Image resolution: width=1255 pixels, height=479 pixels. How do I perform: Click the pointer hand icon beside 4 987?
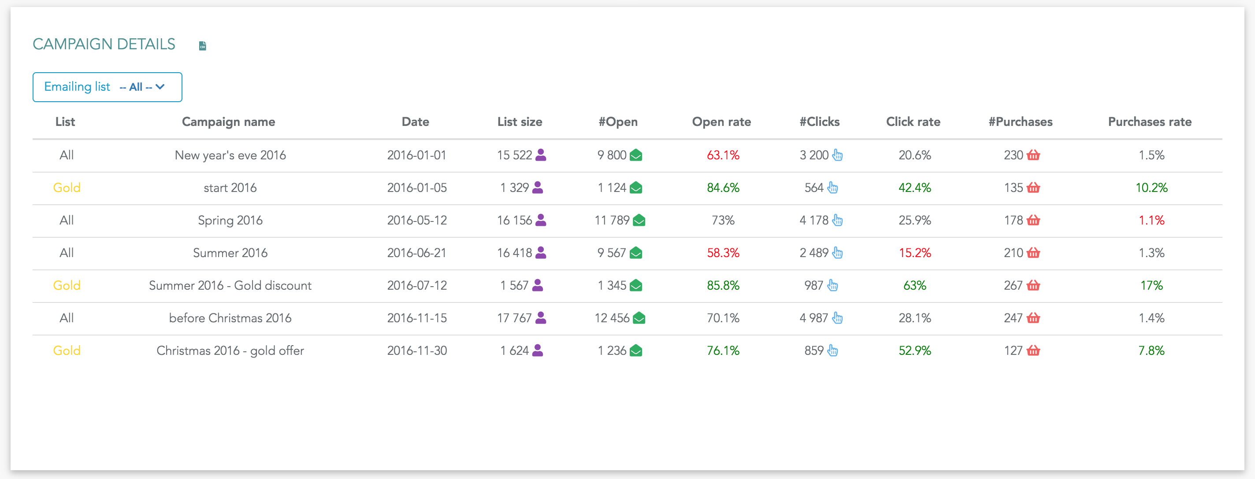838,318
